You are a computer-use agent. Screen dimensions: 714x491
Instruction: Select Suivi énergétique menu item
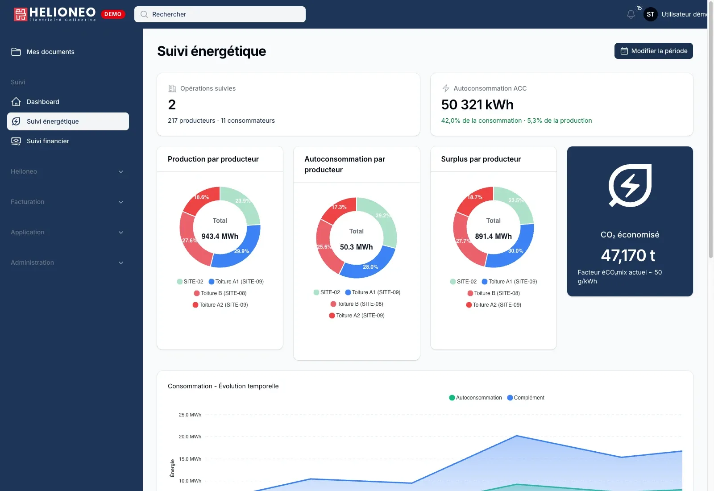pos(68,121)
